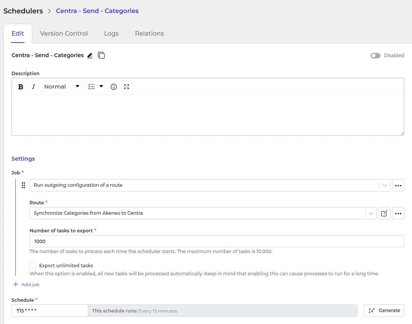The height and width of the screenshot is (324, 412).
Task: Switch to the Edit tab
Action: [x=18, y=34]
